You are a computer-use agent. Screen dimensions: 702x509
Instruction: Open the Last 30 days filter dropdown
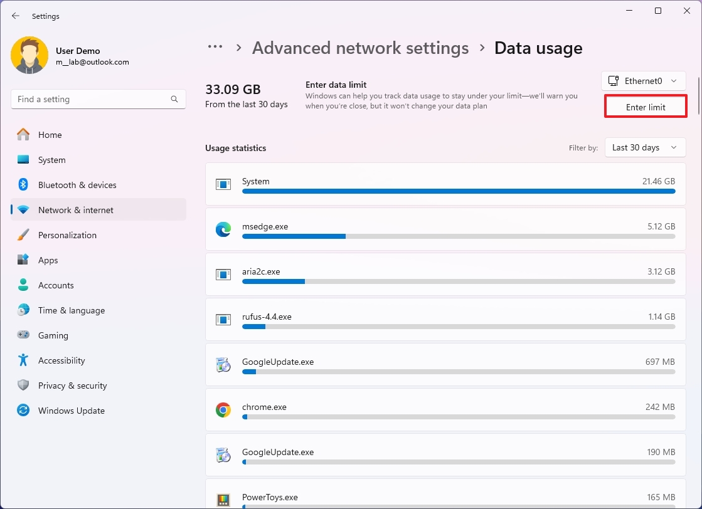(645, 147)
